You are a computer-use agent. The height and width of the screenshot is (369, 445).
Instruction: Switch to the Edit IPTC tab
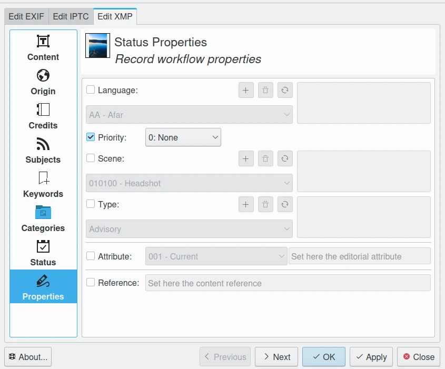pos(71,16)
